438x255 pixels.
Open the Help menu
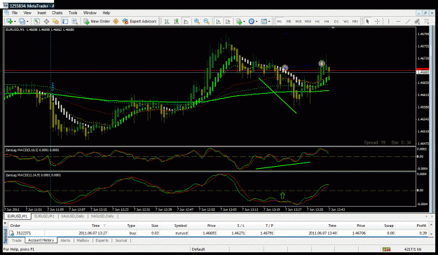coord(107,13)
